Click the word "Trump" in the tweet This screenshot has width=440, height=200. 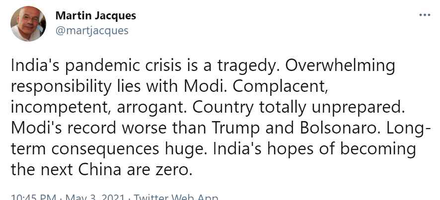[x=236, y=129]
